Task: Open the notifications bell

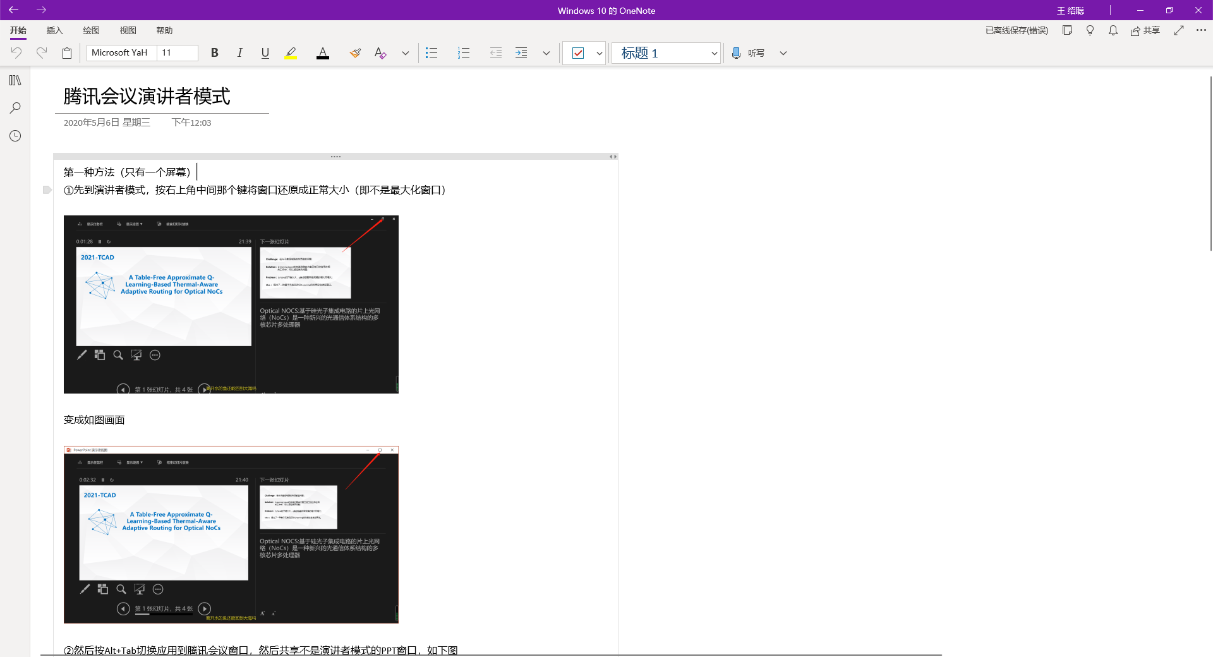Action: tap(1113, 30)
